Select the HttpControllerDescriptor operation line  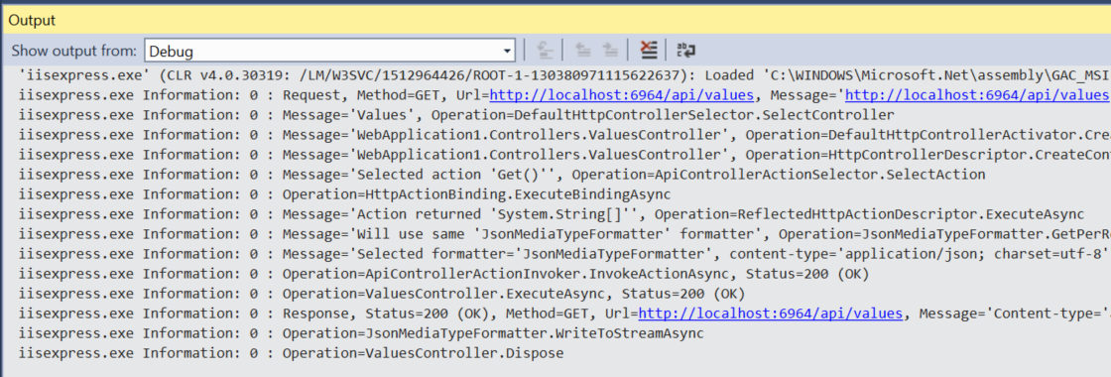click(x=564, y=154)
